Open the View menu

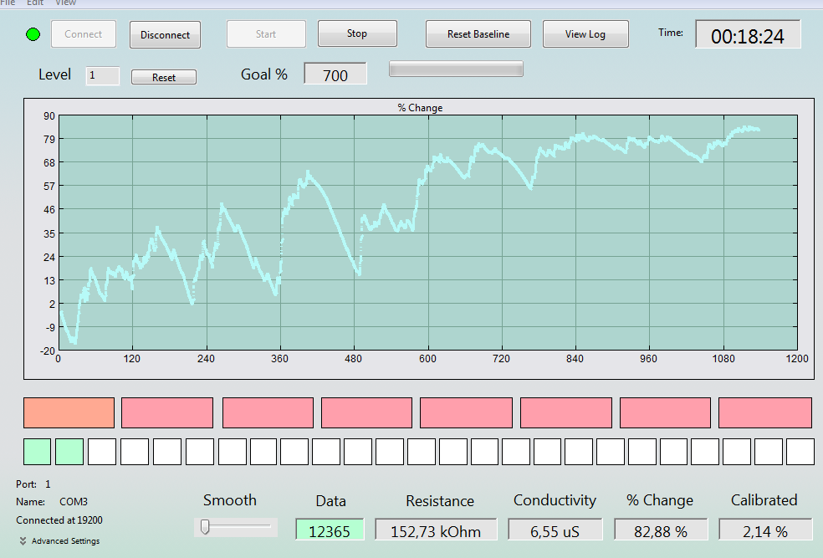coord(65,3)
